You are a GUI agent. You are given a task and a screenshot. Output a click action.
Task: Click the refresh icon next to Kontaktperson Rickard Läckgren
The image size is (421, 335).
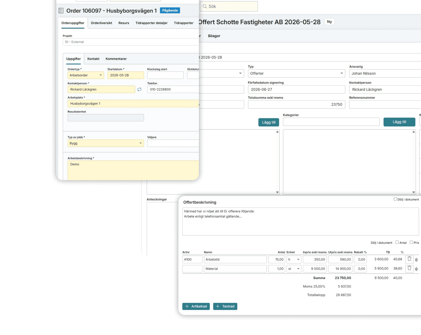(139, 90)
